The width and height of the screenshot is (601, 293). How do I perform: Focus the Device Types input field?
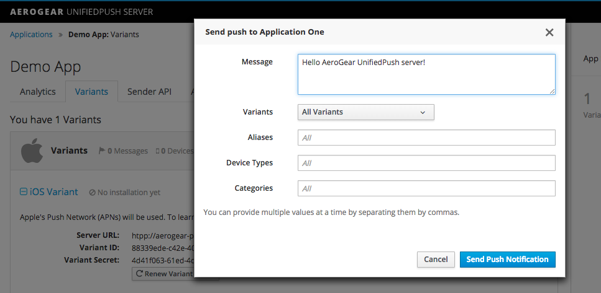pos(426,163)
